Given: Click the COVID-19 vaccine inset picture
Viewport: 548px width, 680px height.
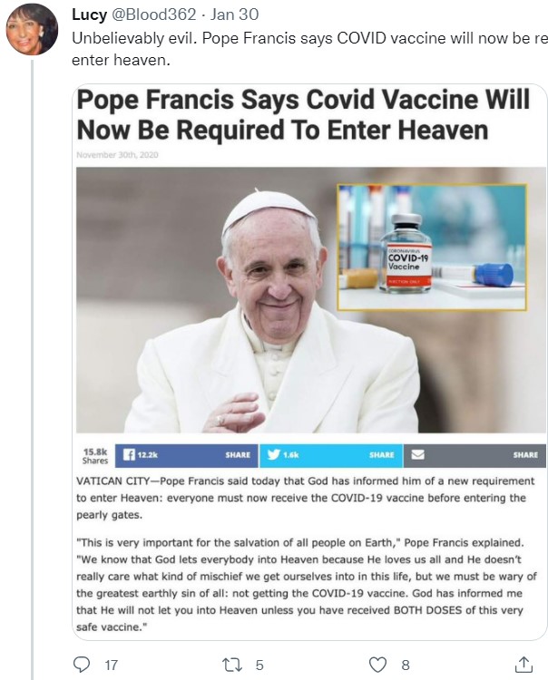Looking at the screenshot, I should pos(432,248).
